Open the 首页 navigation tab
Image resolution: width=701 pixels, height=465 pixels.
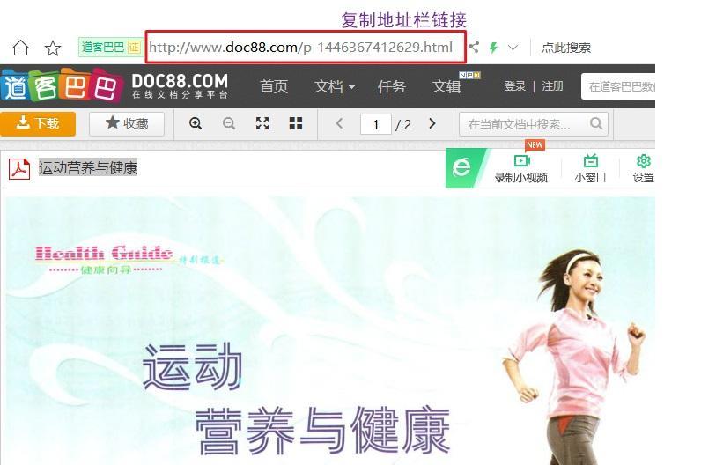(274, 86)
